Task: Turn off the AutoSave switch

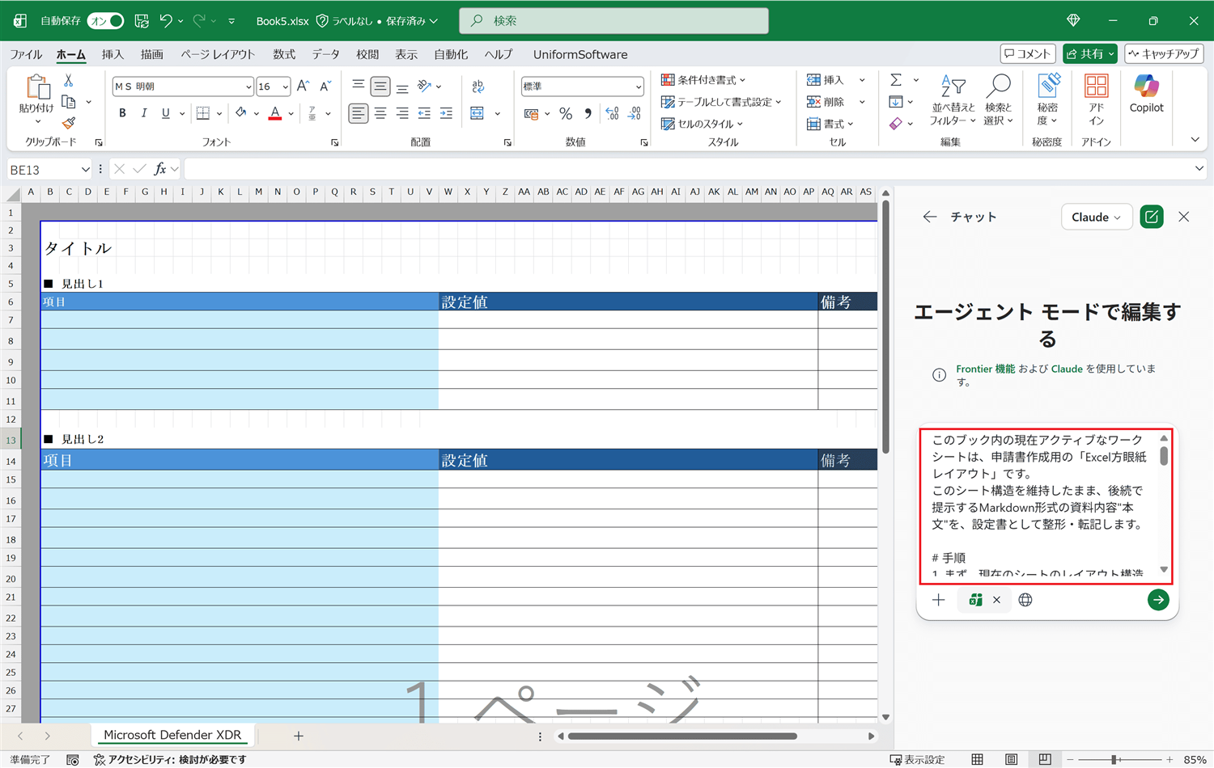Action: [x=106, y=21]
